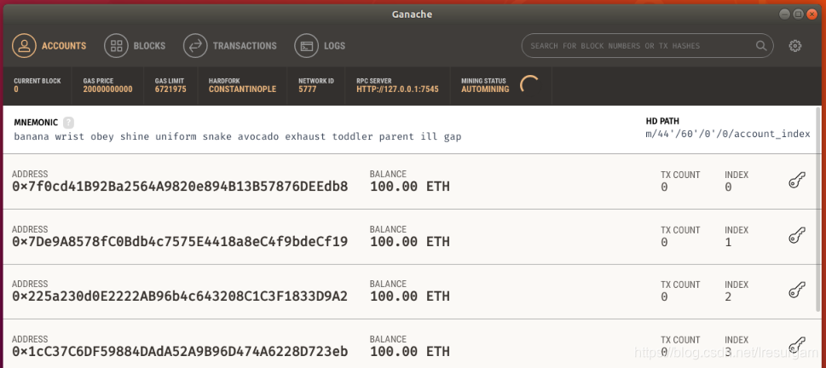Open the Transactions tab

tap(229, 46)
